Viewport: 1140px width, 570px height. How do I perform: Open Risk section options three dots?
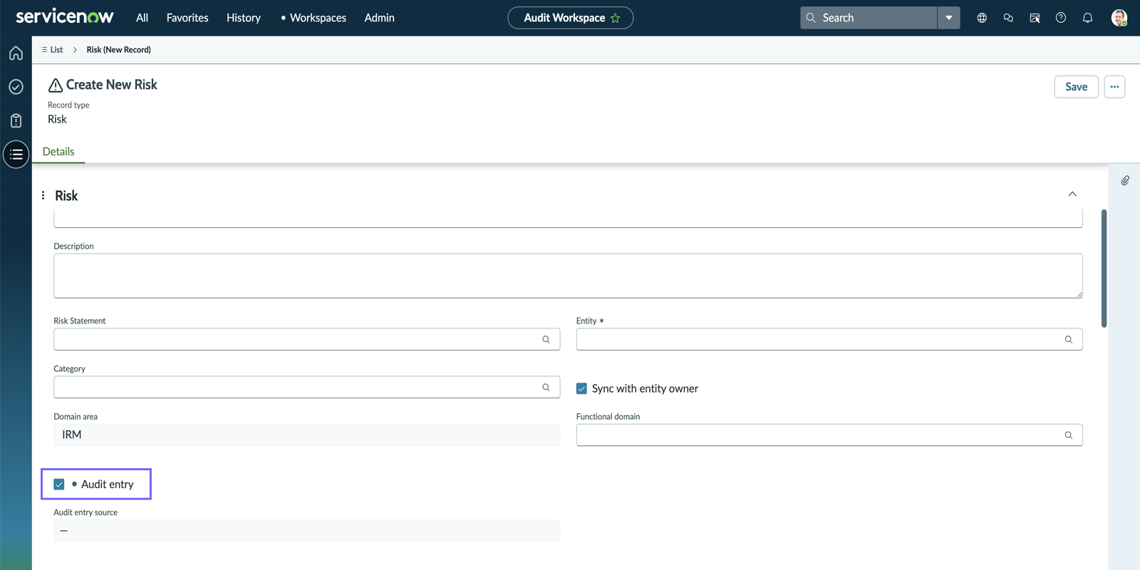tap(43, 195)
